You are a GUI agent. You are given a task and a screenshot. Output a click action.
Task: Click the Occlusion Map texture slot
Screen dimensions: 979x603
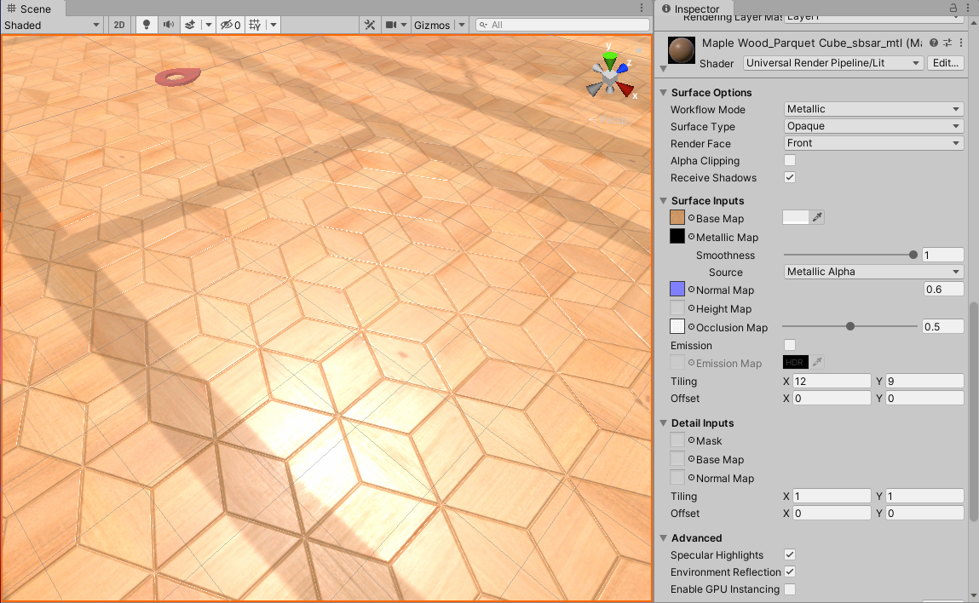click(677, 326)
